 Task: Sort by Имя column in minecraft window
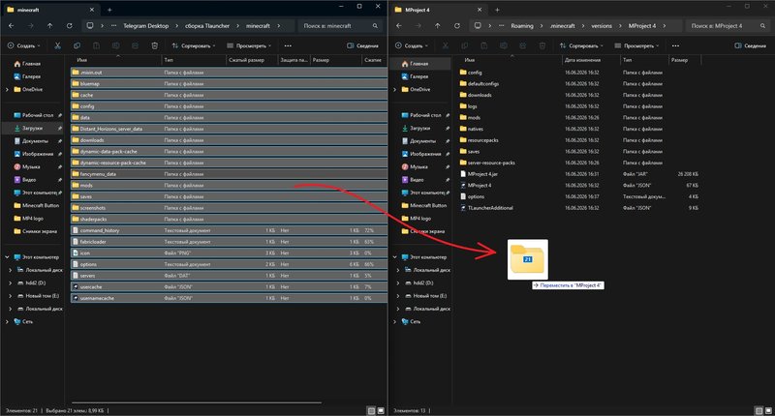coord(82,60)
